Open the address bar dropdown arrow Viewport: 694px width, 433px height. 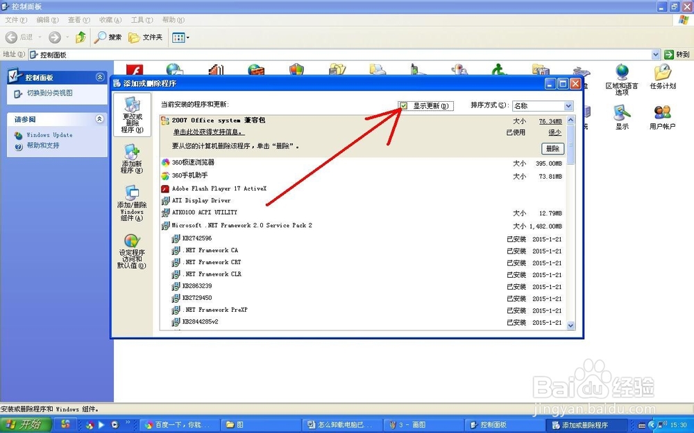(x=656, y=55)
